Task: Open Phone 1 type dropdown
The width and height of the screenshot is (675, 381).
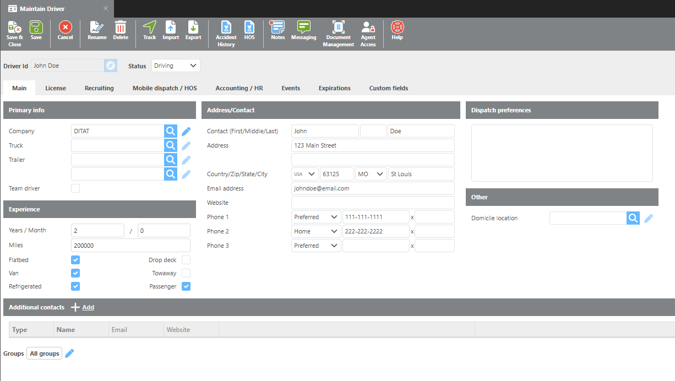Action: [316, 217]
